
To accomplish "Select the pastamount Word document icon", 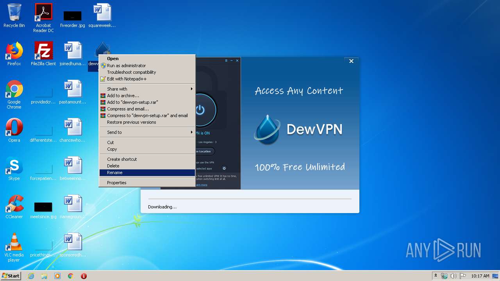I will click(x=73, y=92).
